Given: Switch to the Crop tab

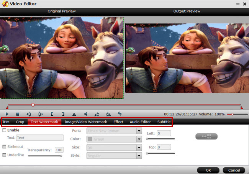Looking at the screenshot, I should pos(20,122).
